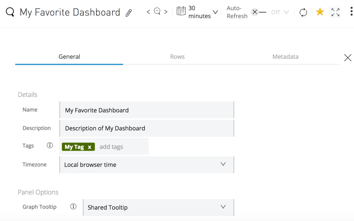Click the refresh dashboard icon
The image size is (354, 221).
coord(303,12)
